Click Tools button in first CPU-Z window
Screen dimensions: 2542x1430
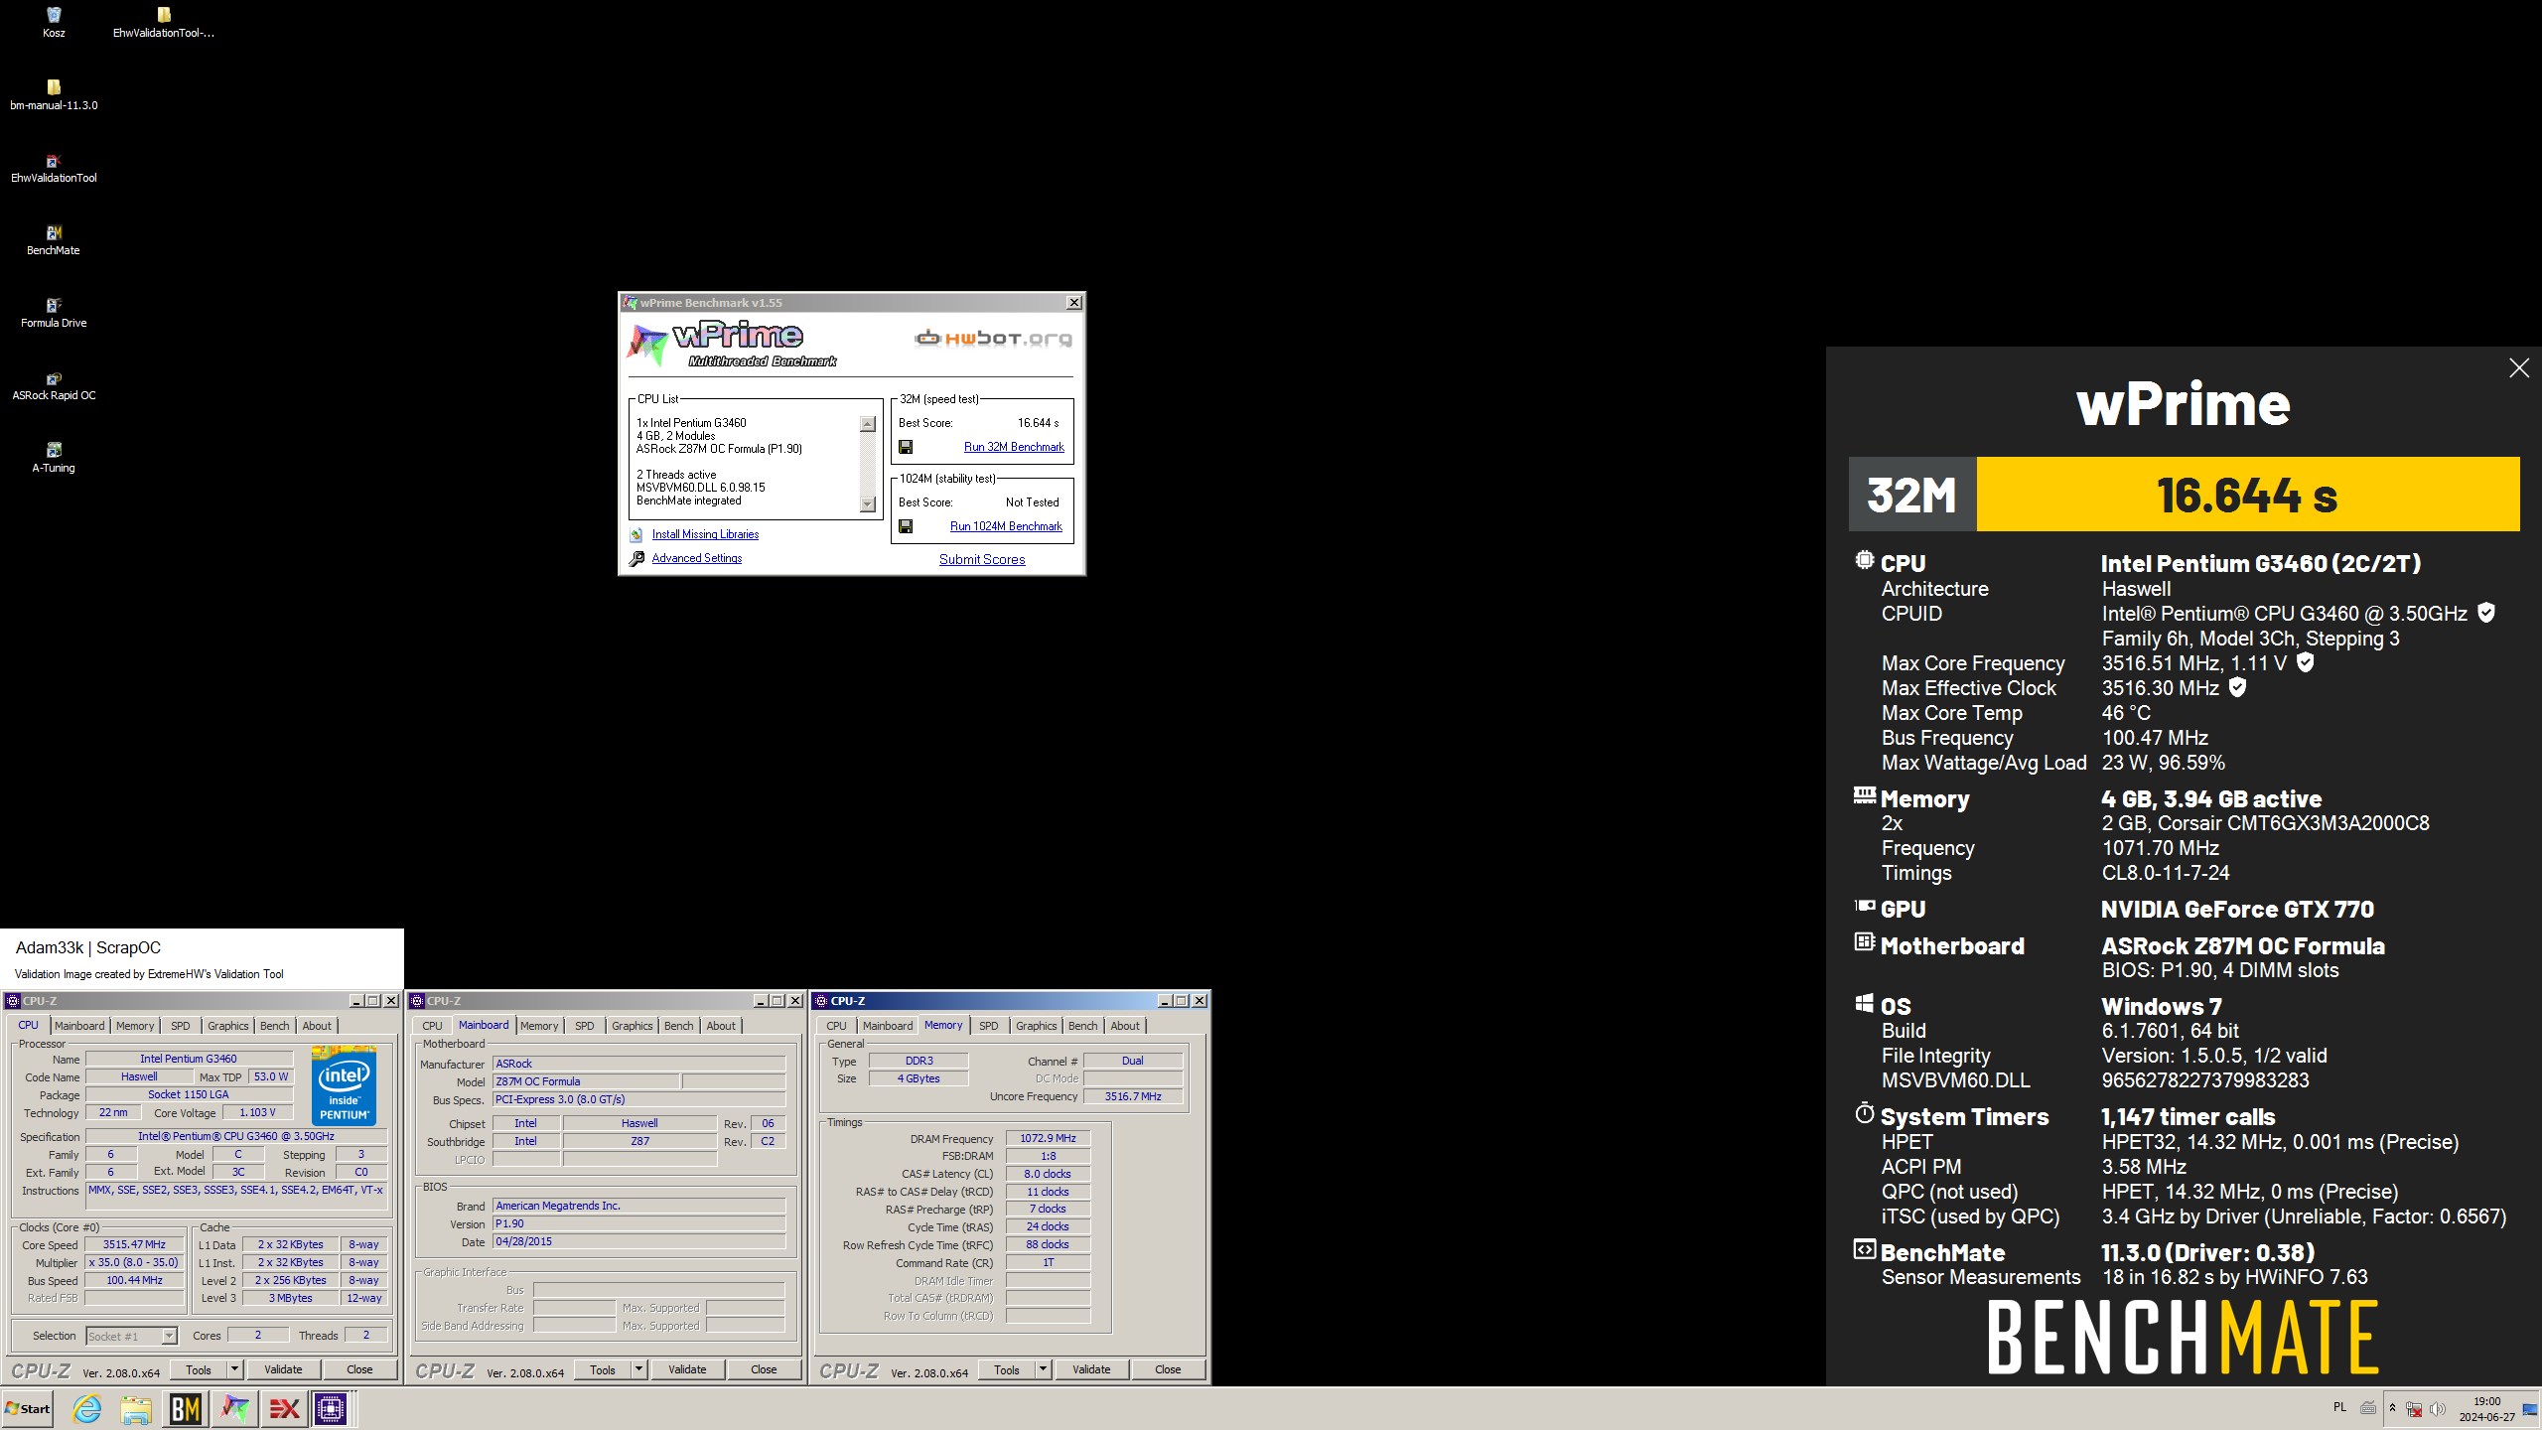[199, 1369]
